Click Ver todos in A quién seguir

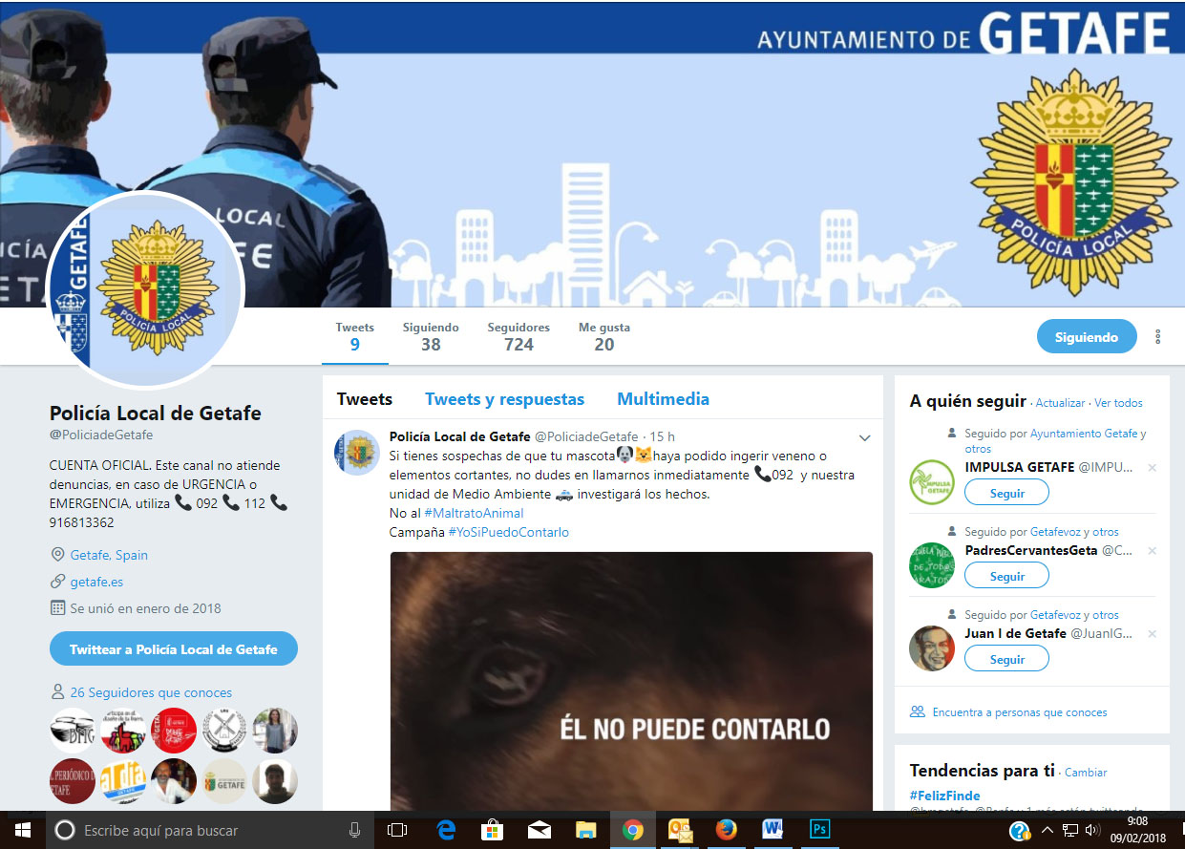click(1118, 403)
